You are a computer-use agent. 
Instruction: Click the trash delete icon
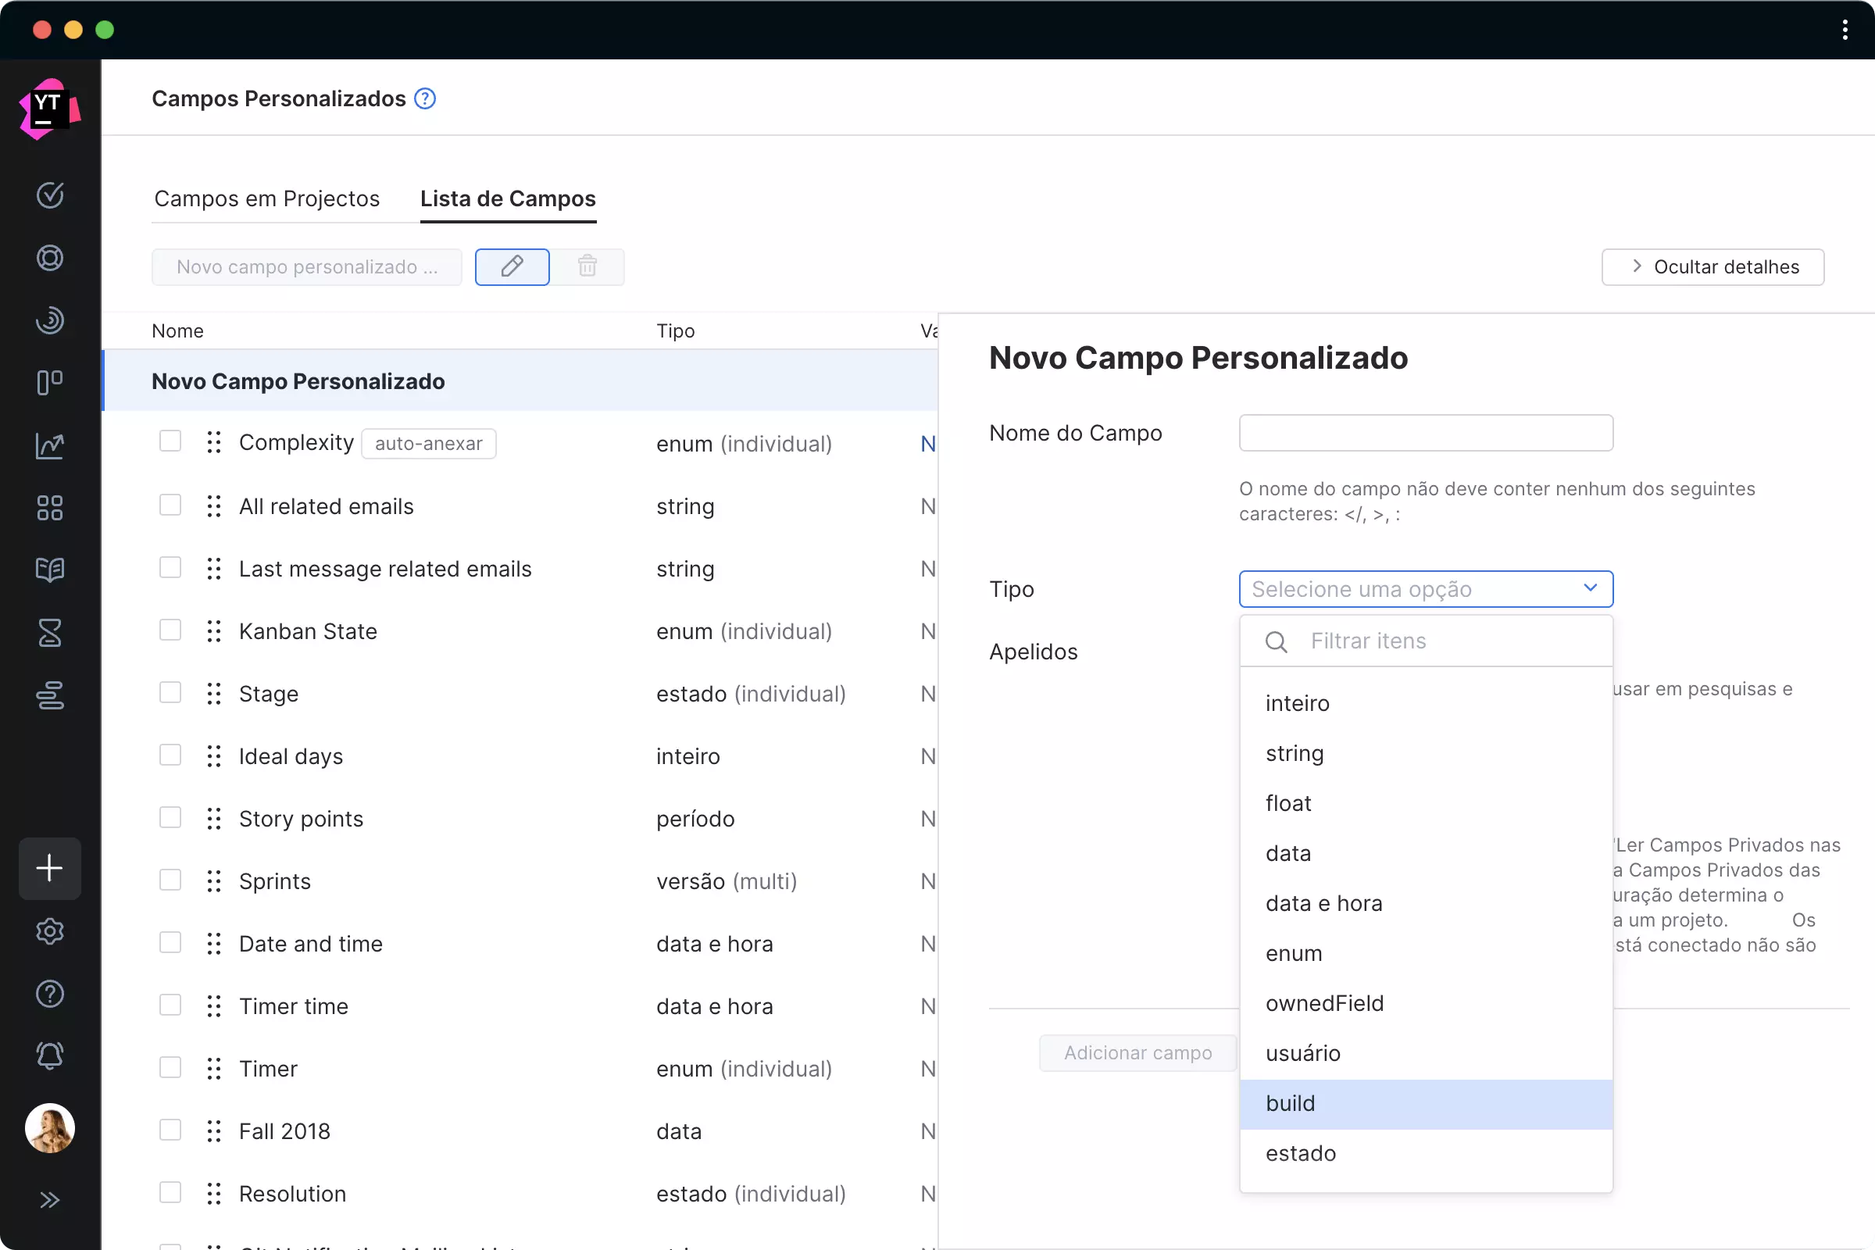(587, 266)
